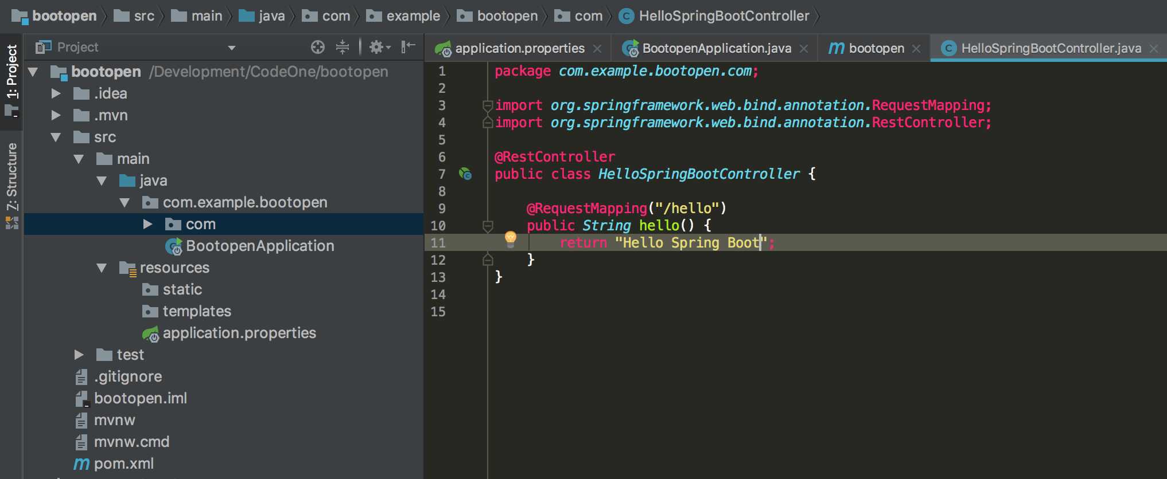Click the src breadcrumb in navigation bar
Image resolution: width=1167 pixels, height=479 pixels.
[134, 16]
